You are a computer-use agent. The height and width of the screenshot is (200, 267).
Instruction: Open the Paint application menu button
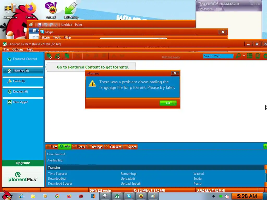point(34,31)
